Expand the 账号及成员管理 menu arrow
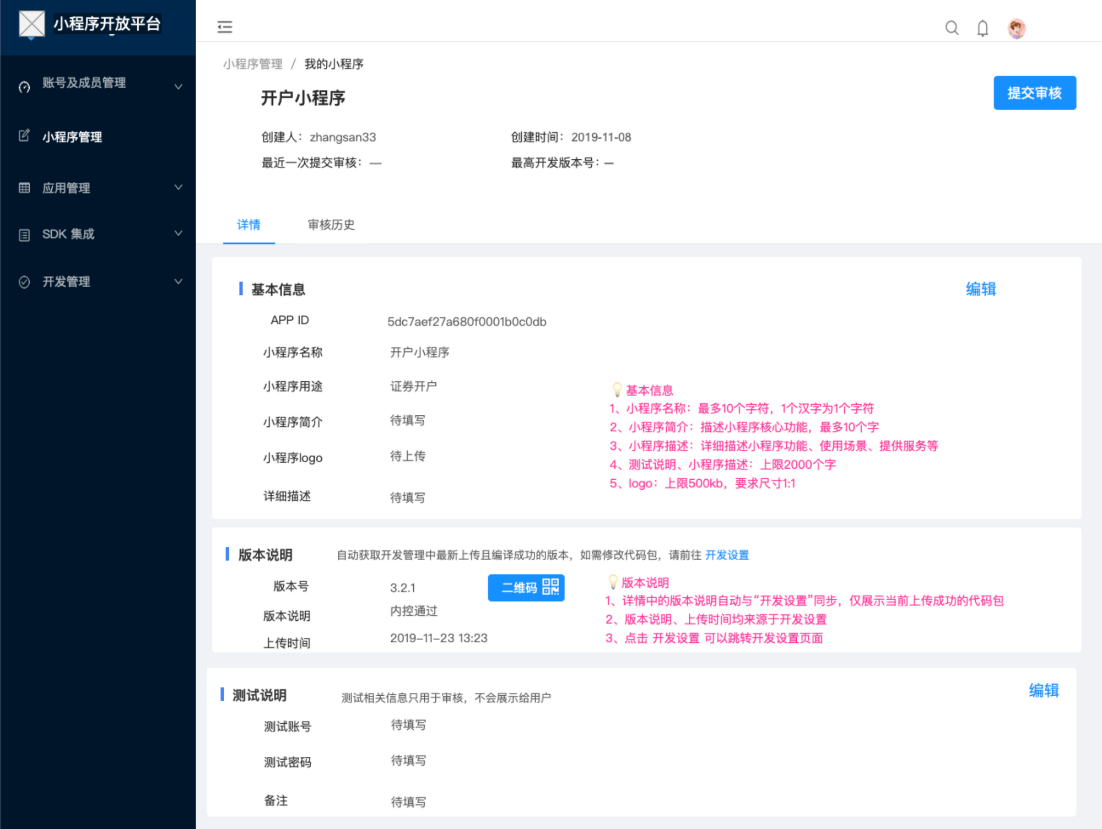The width and height of the screenshot is (1102, 829). pos(178,86)
